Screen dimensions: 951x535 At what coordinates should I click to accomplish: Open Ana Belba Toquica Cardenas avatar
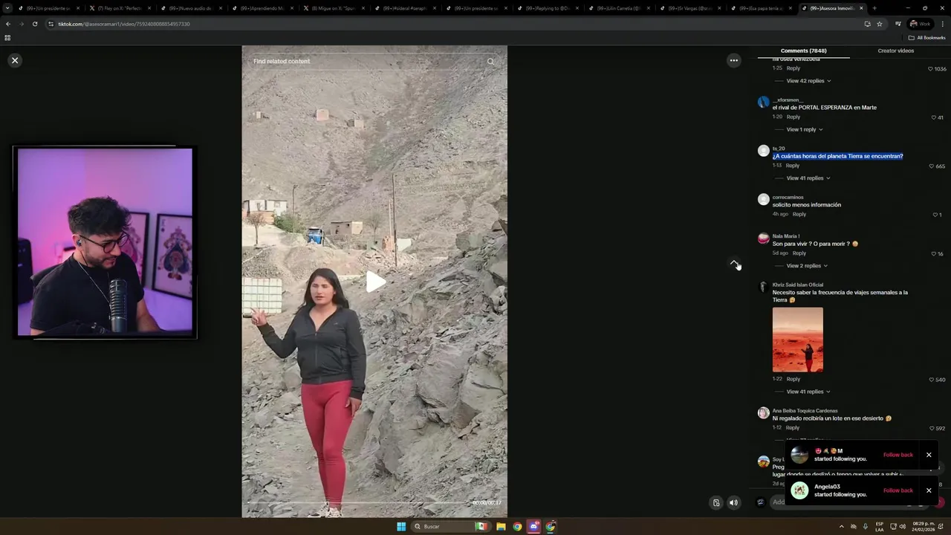coord(763,413)
